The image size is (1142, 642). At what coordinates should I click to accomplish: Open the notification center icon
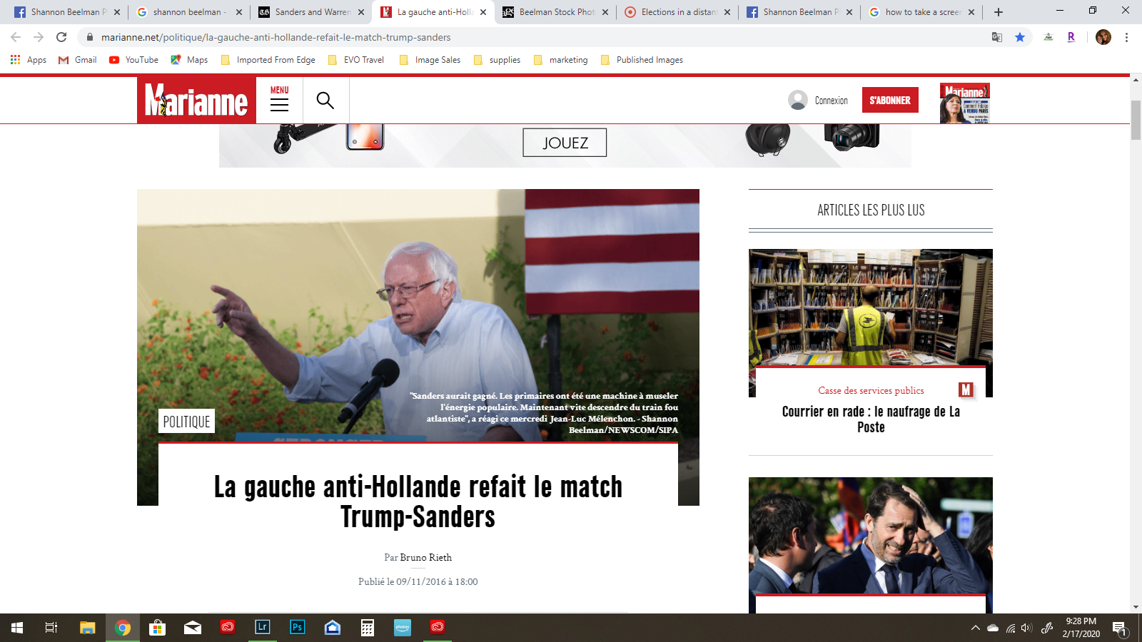pyautogui.click(x=1120, y=628)
